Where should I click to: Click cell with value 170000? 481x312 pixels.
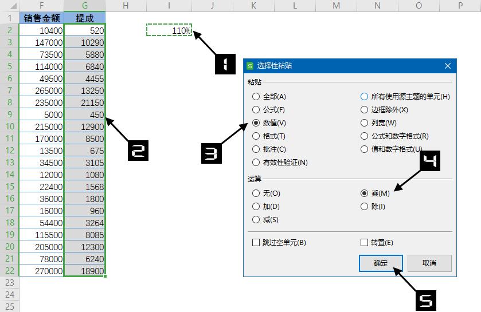point(41,139)
